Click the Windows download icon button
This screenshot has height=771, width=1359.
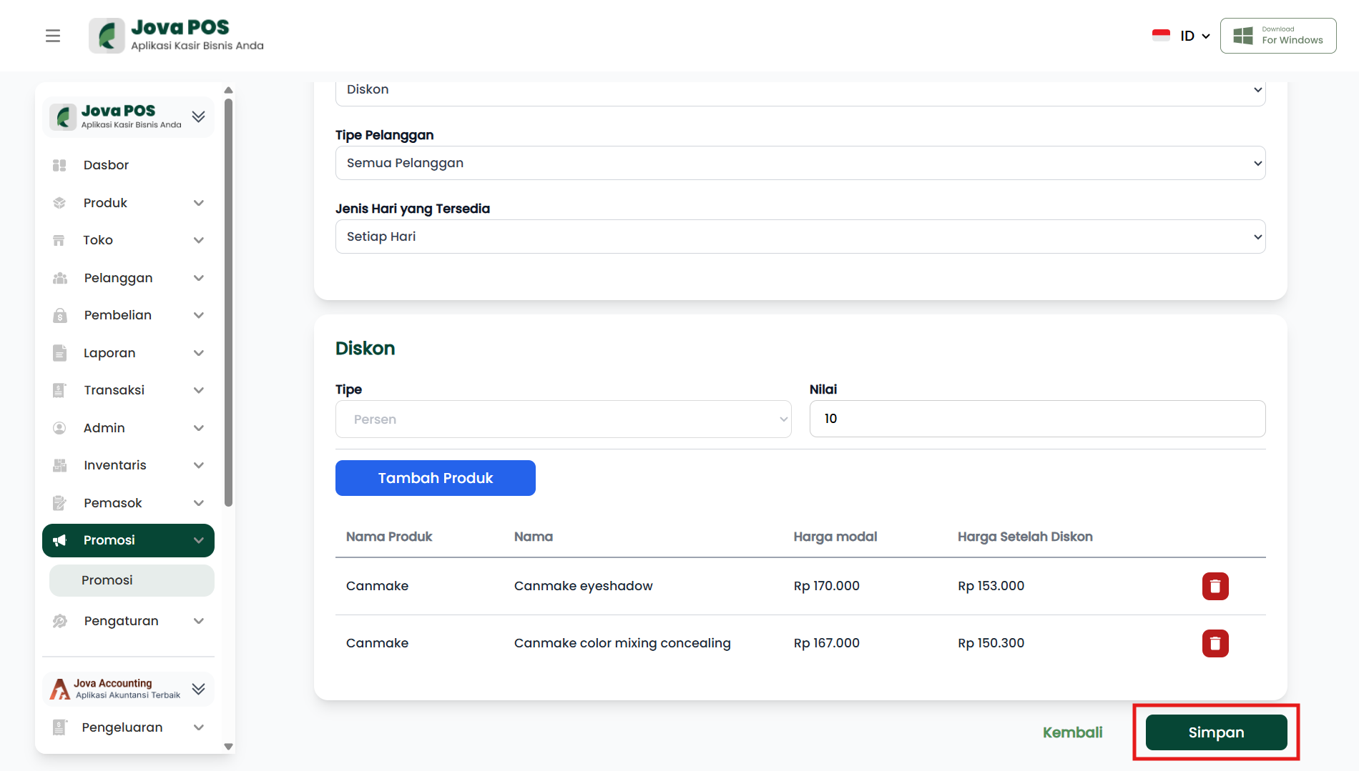tap(1277, 36)
